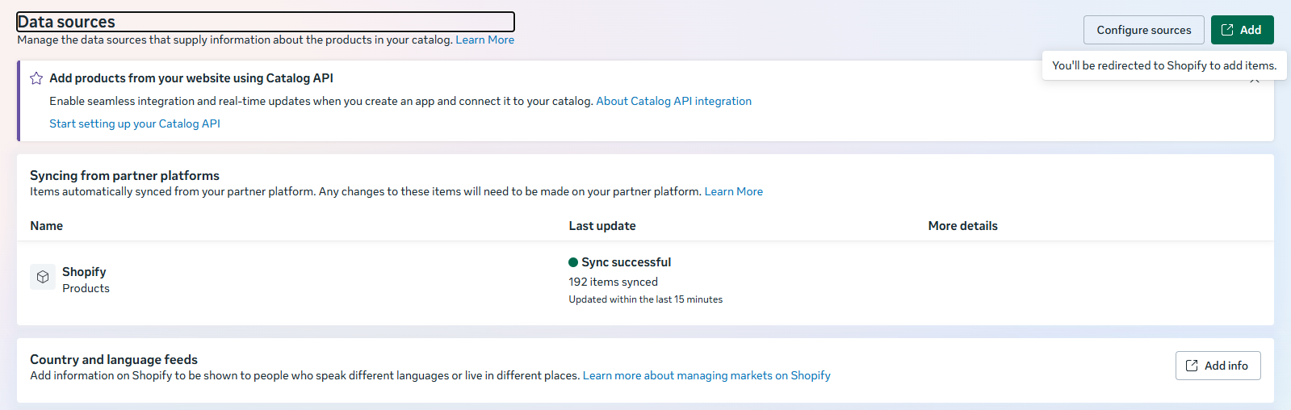Start setting up your Catalog API
This screenshot has height=410, width=1291.
(135, 123)
